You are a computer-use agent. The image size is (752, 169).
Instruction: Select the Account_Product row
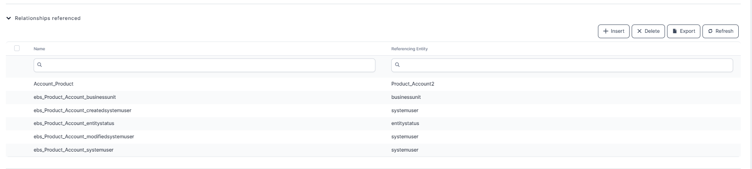(53, 84)
